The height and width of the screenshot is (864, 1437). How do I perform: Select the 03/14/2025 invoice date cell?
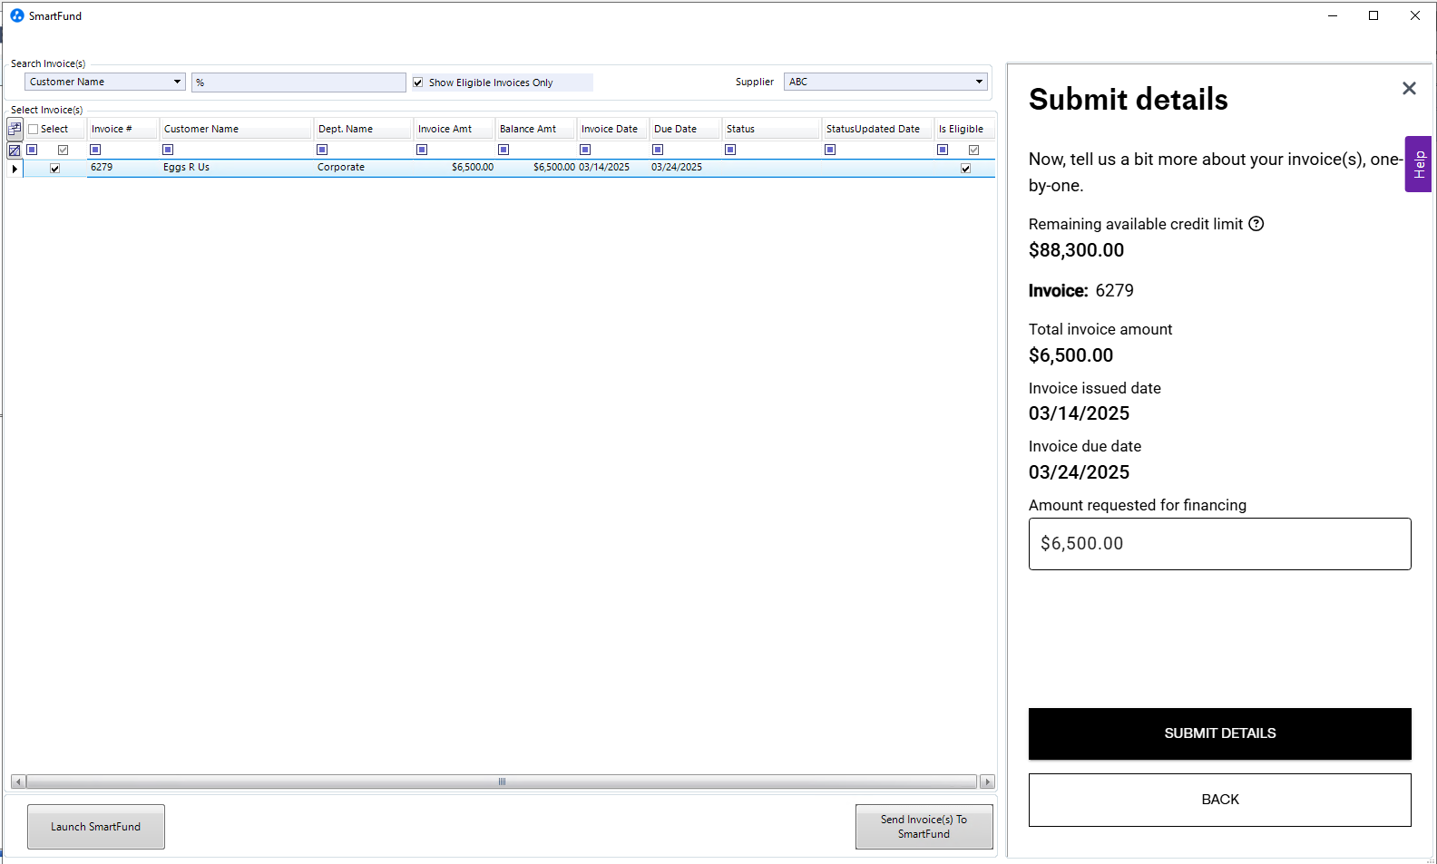[x=612, y=168]
